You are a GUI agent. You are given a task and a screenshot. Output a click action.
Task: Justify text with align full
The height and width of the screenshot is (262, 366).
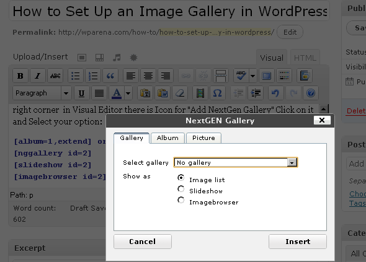point(99,93)
